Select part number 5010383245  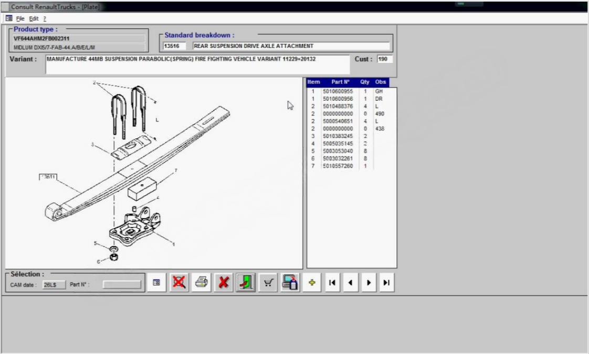[338, 136]
